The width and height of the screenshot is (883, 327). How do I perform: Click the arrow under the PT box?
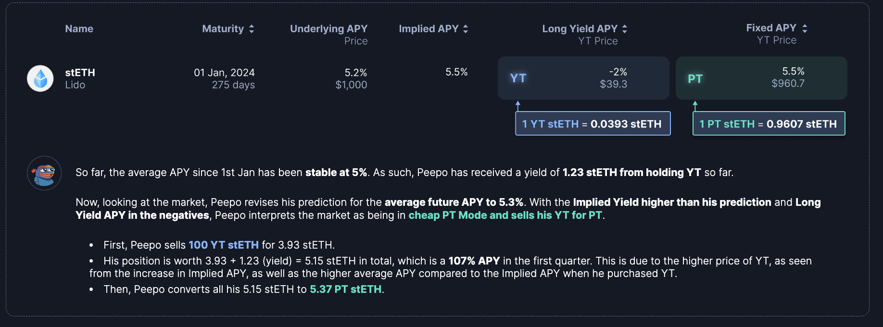click(695, 105)
